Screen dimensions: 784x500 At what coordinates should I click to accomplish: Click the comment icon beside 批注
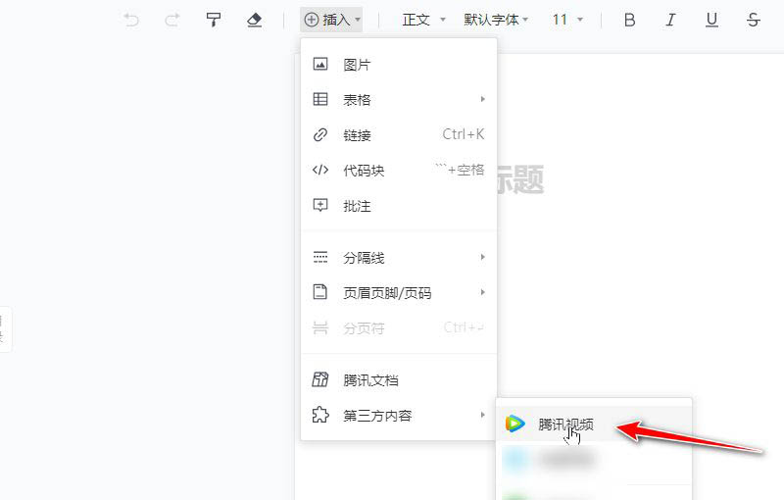(320, 205)
